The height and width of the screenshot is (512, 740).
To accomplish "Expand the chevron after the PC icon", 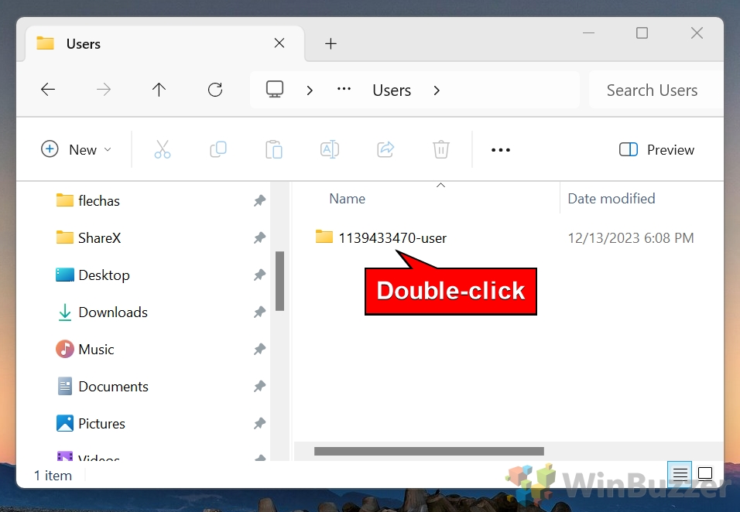I will 310,90.
